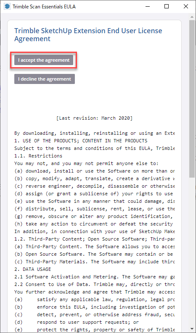This screenshot has width=196, height=333.
Task: Minimize the EULA window
Action: tap(148, 6)
